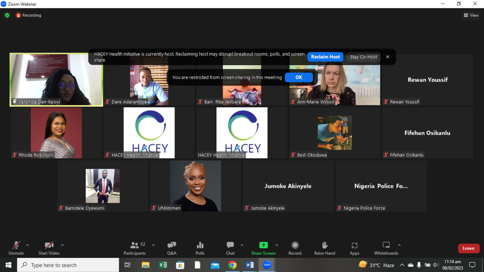Open the volume control in system tray
The height and width of the screenshot is (272, 484).
pyautogui.click(x=435, y=265)
